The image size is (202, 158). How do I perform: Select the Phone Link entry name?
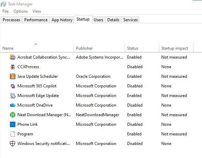point(28,124)
